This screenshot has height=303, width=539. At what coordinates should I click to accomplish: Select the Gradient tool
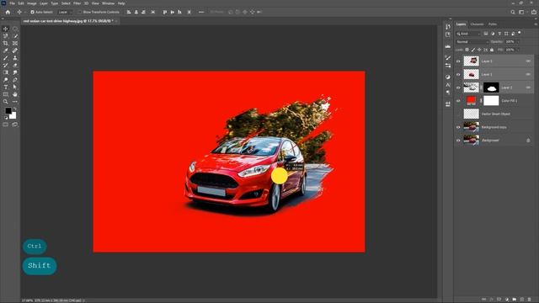coord(6,72)
